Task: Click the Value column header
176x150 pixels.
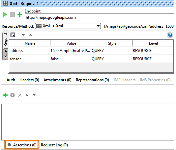Action: (x=71, y=43)
